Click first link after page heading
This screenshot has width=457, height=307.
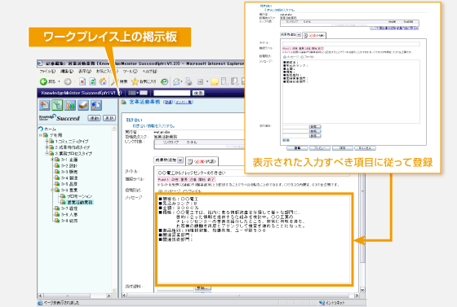168,102
